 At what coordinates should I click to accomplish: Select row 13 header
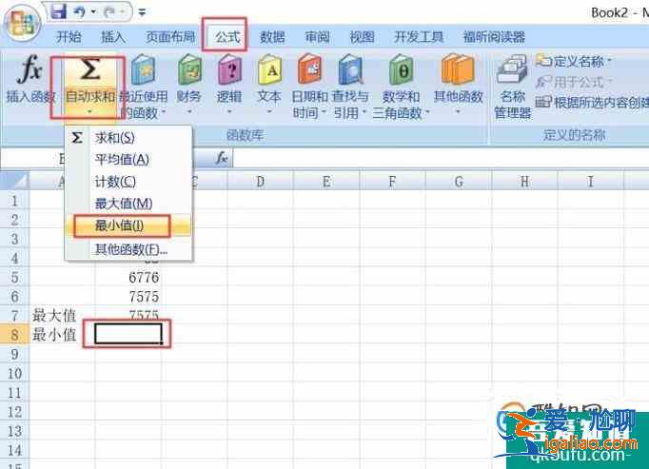pos(15,431)
